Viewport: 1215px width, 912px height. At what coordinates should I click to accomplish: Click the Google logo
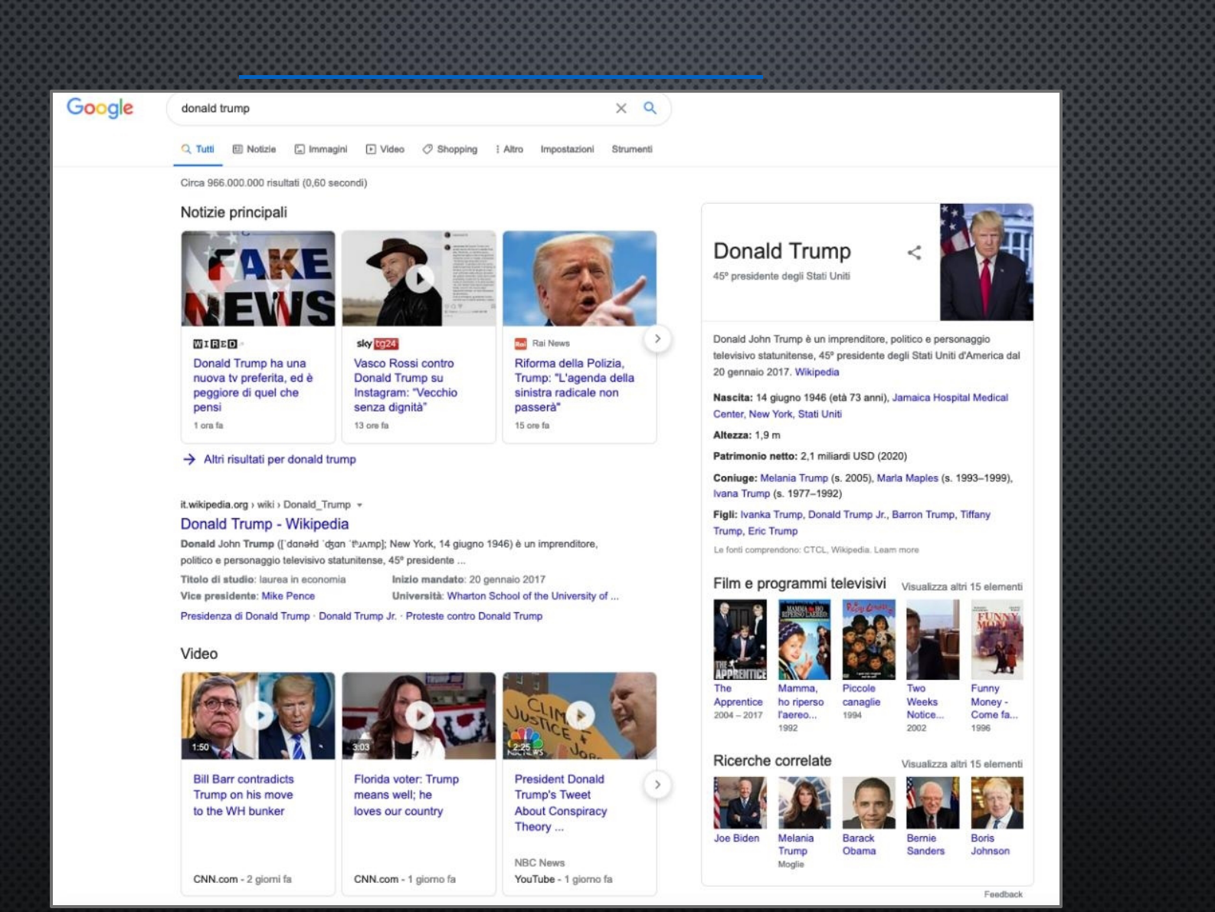[x=100, y=107]
